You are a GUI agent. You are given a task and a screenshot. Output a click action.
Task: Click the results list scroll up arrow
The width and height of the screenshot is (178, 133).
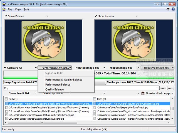pos(172,99)
